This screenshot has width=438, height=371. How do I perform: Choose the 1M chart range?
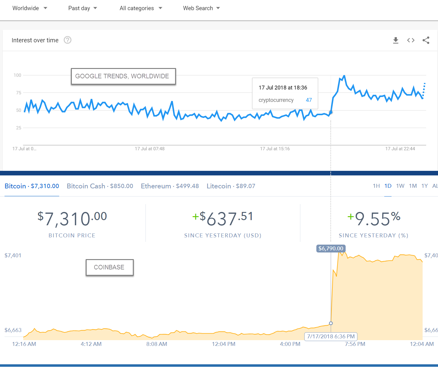coord(413,186)
